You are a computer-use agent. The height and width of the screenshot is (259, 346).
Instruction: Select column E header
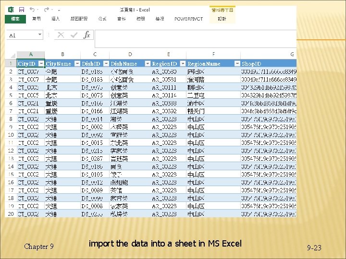coord(168,54)
